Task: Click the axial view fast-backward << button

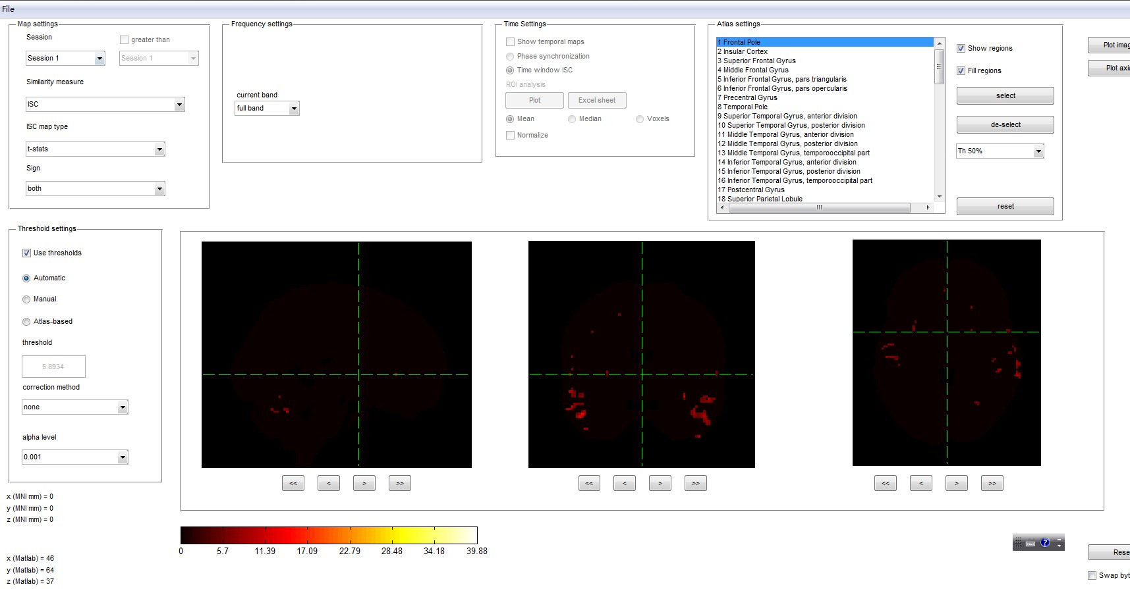Action: (885, 483)
